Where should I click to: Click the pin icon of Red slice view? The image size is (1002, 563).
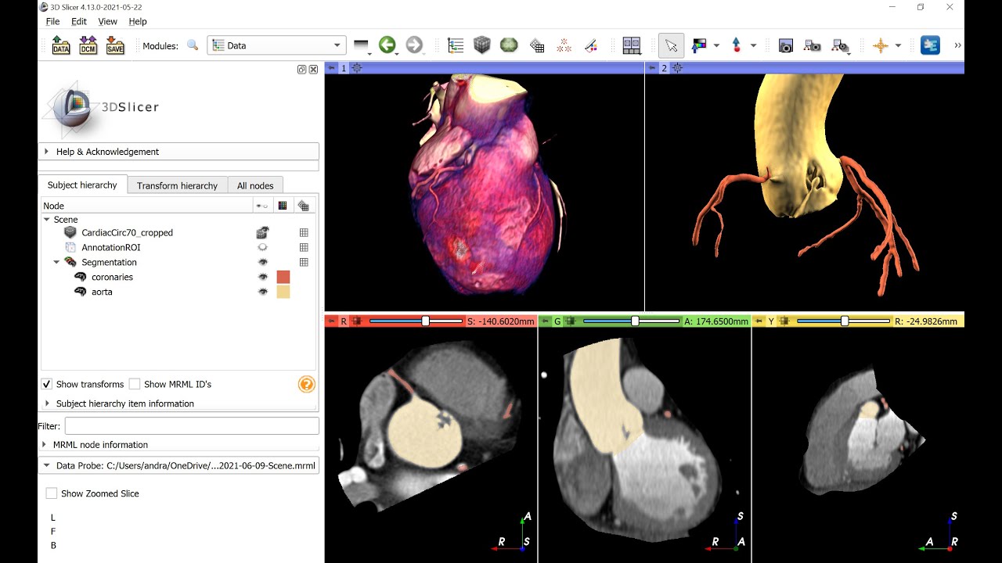[x=331, y=321]
